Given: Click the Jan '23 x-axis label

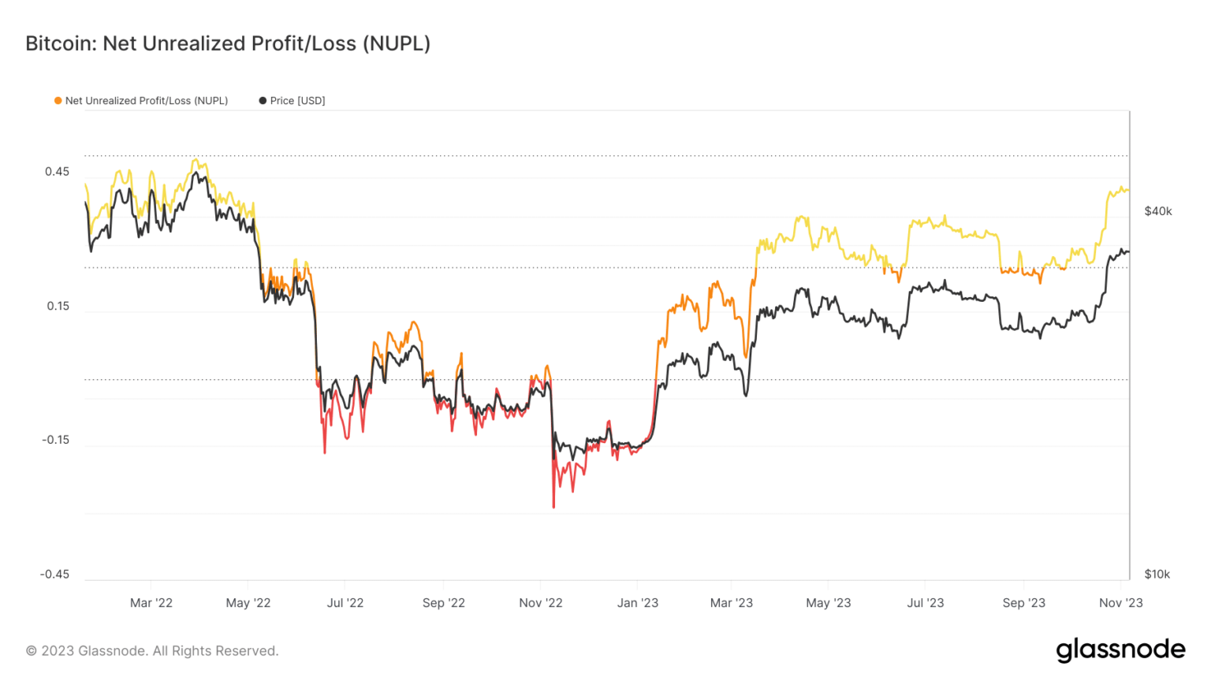Looking at the screenshot, I should pyautogui.click(x=637, y=603).
